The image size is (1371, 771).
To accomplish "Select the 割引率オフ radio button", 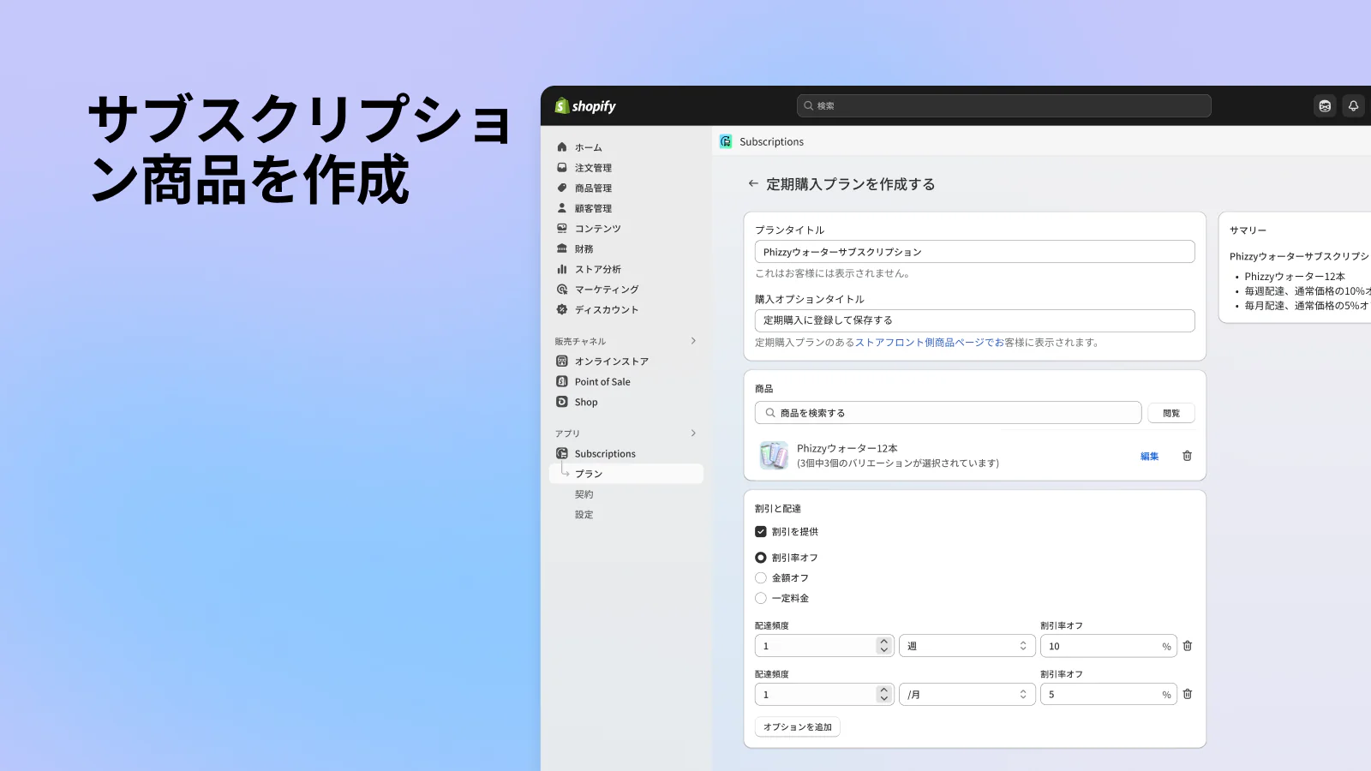I will tap(761, 558).
